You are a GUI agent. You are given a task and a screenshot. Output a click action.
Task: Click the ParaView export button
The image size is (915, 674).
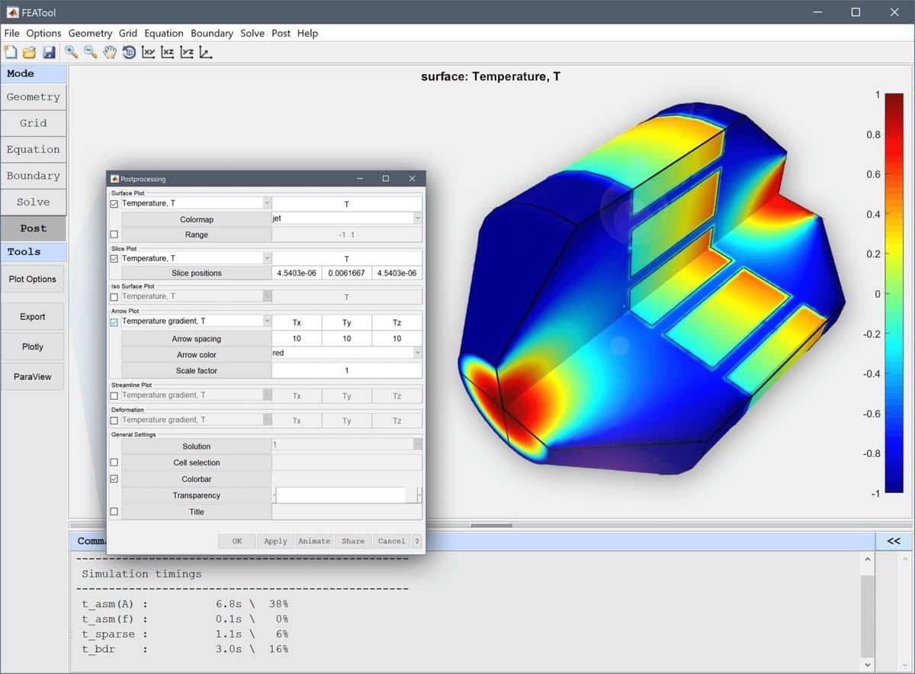click(33, 376)
